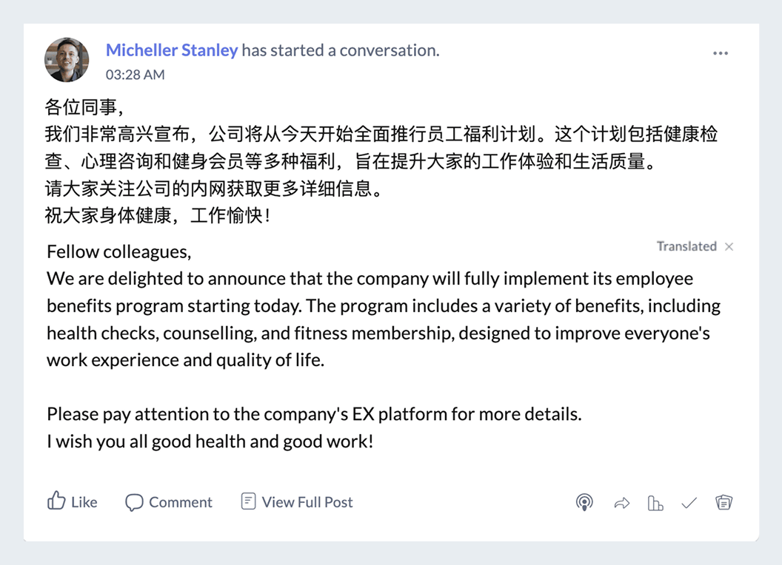Image resolution: width=782 pixels, height=565 pixels.
Task: Click the "has started a conversation" text
Action: point(340,50)
